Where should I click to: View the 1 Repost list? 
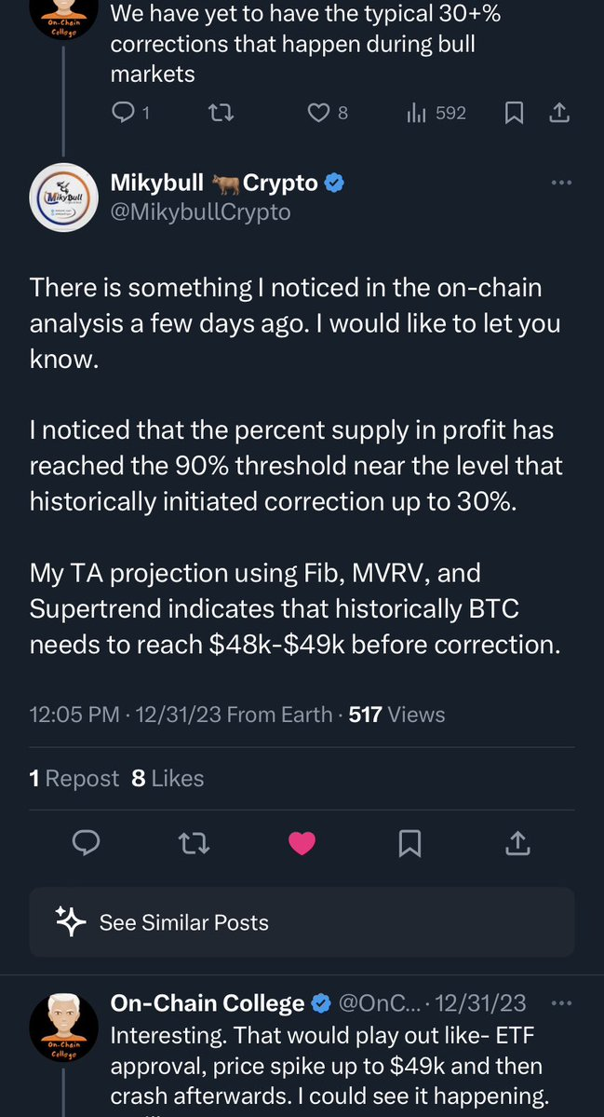click(74, 779)
